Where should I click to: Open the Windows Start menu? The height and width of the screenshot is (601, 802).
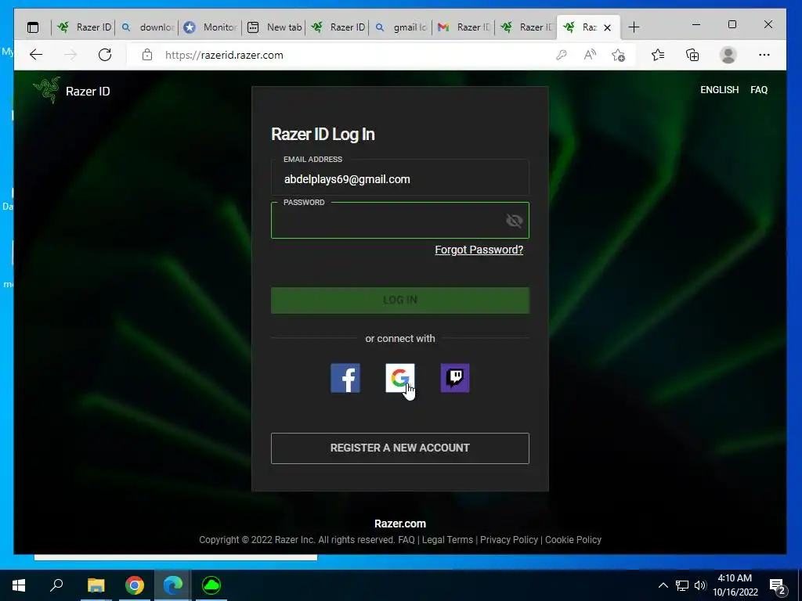point(19,585)
